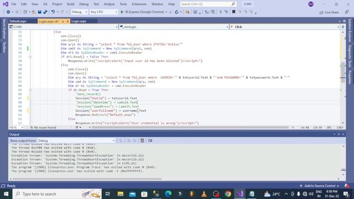Open the Debug menu
This screenshot has height=199, width=354.
[84, 4]
